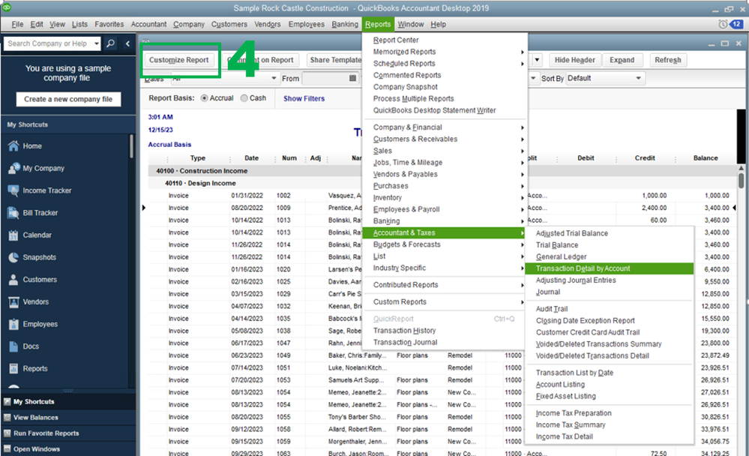This screenshot has height=456, width=749.
Task: Expand the Industry Specific submenu
Action: coord(522,268)
